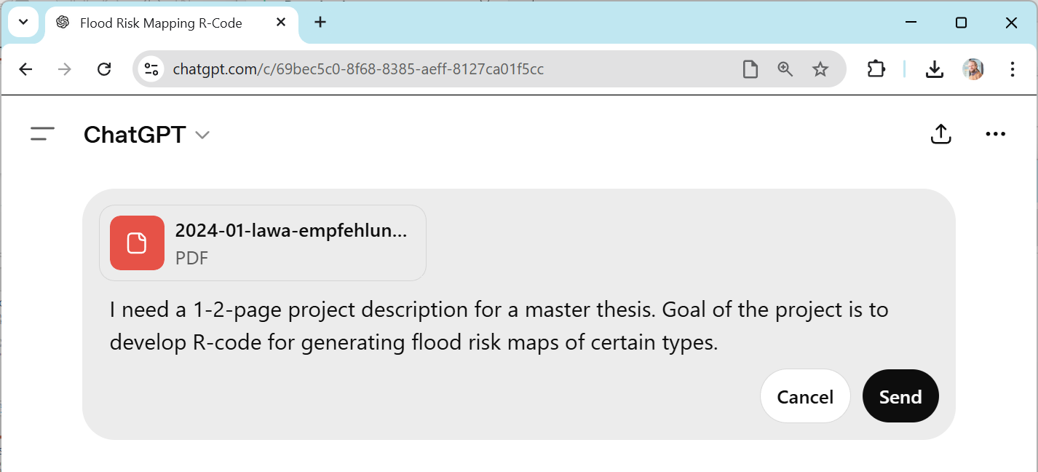Click the red PDF file icon
Screen dimensions: 1038x472
(x=137, y=243)
